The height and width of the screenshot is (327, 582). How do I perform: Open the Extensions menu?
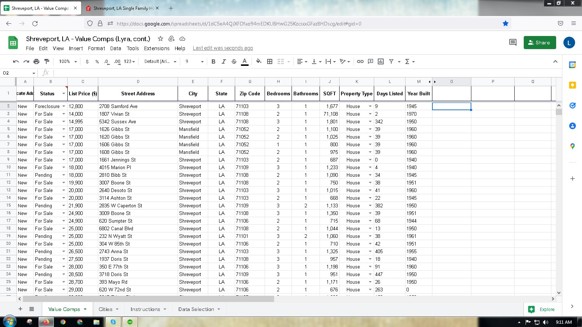tap(157, 48)
